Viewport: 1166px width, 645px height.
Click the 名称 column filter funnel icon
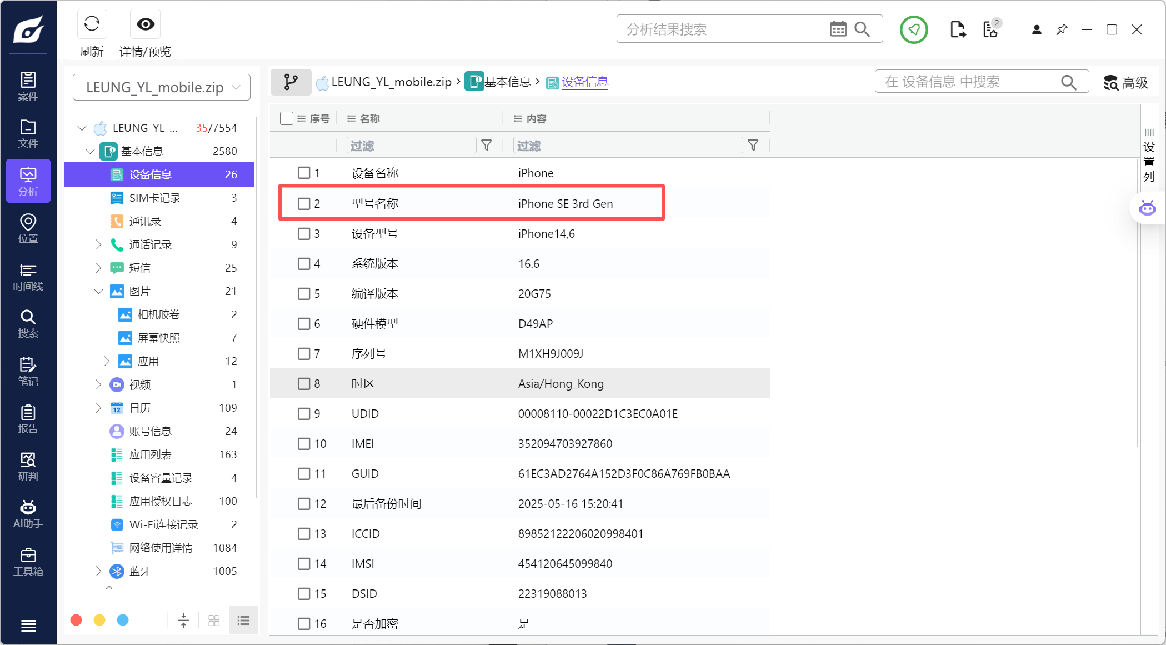pyautogui.click(x=486, y=146)
